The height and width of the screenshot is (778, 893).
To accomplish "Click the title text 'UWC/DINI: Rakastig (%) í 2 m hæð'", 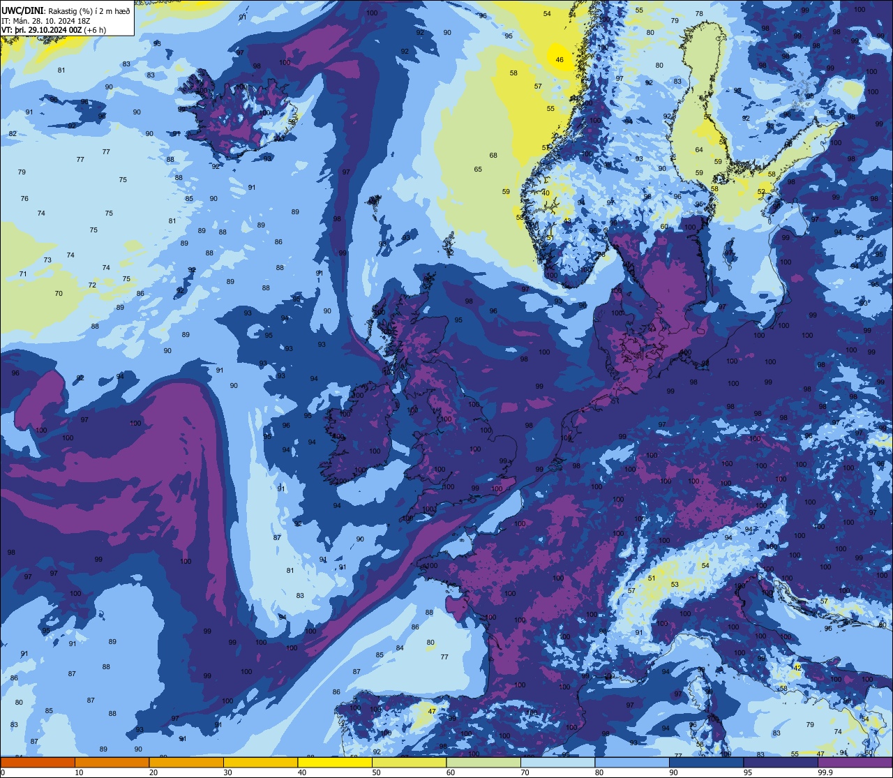I will [x=66, y=10].
